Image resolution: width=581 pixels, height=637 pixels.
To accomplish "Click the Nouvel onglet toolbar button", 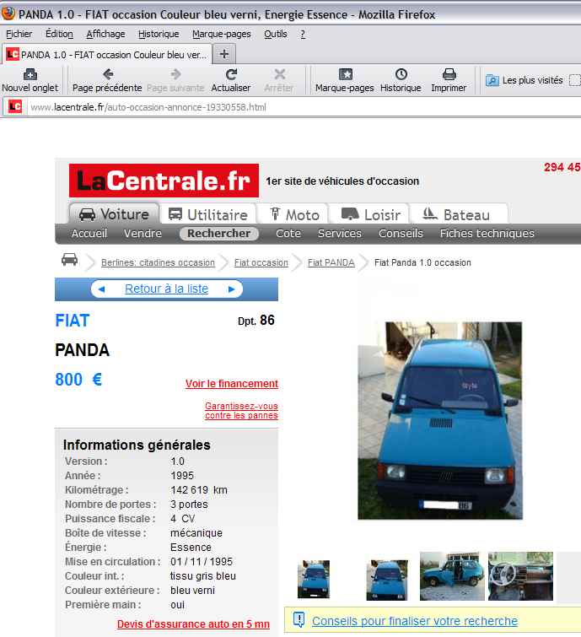I will click(30, 80).
